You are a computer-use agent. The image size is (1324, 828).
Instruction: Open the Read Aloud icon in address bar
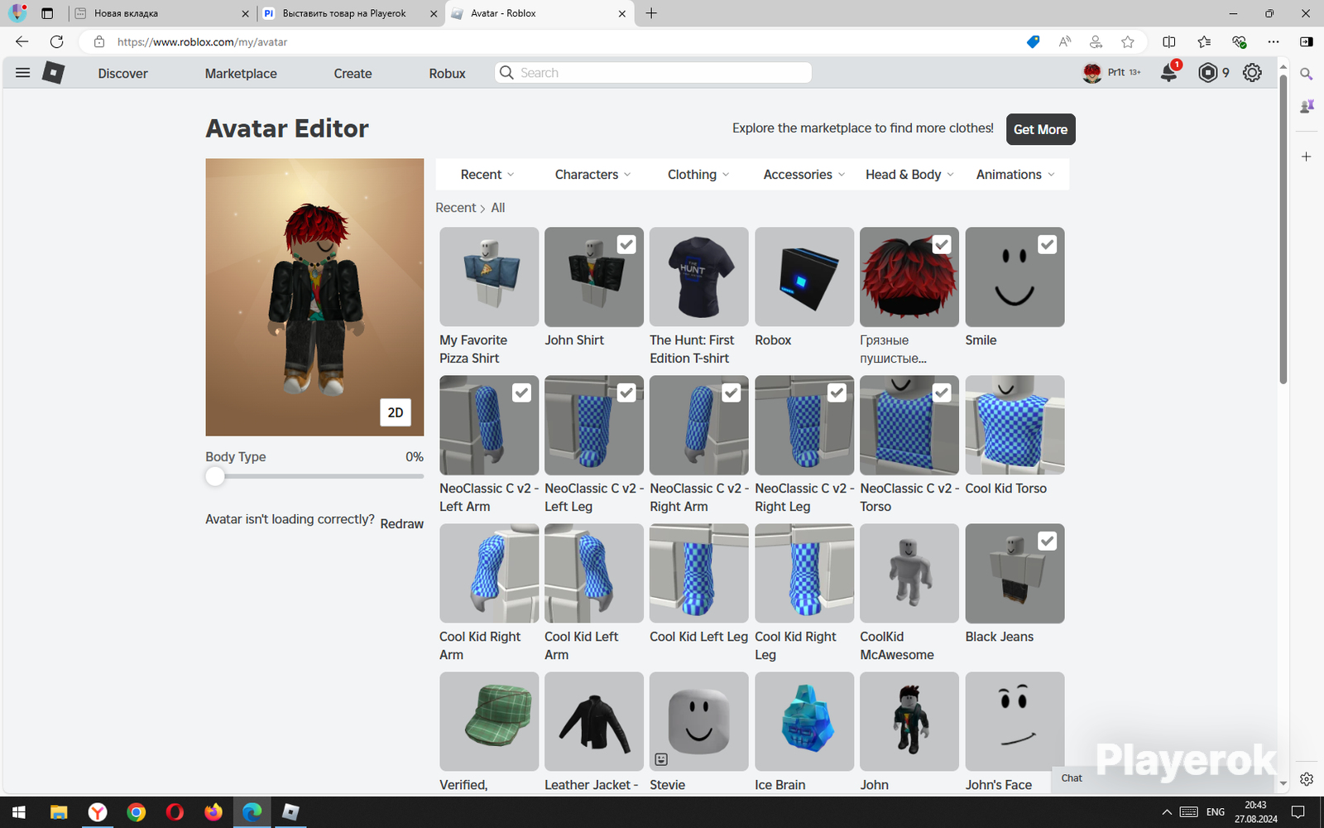click(1065, 41)
